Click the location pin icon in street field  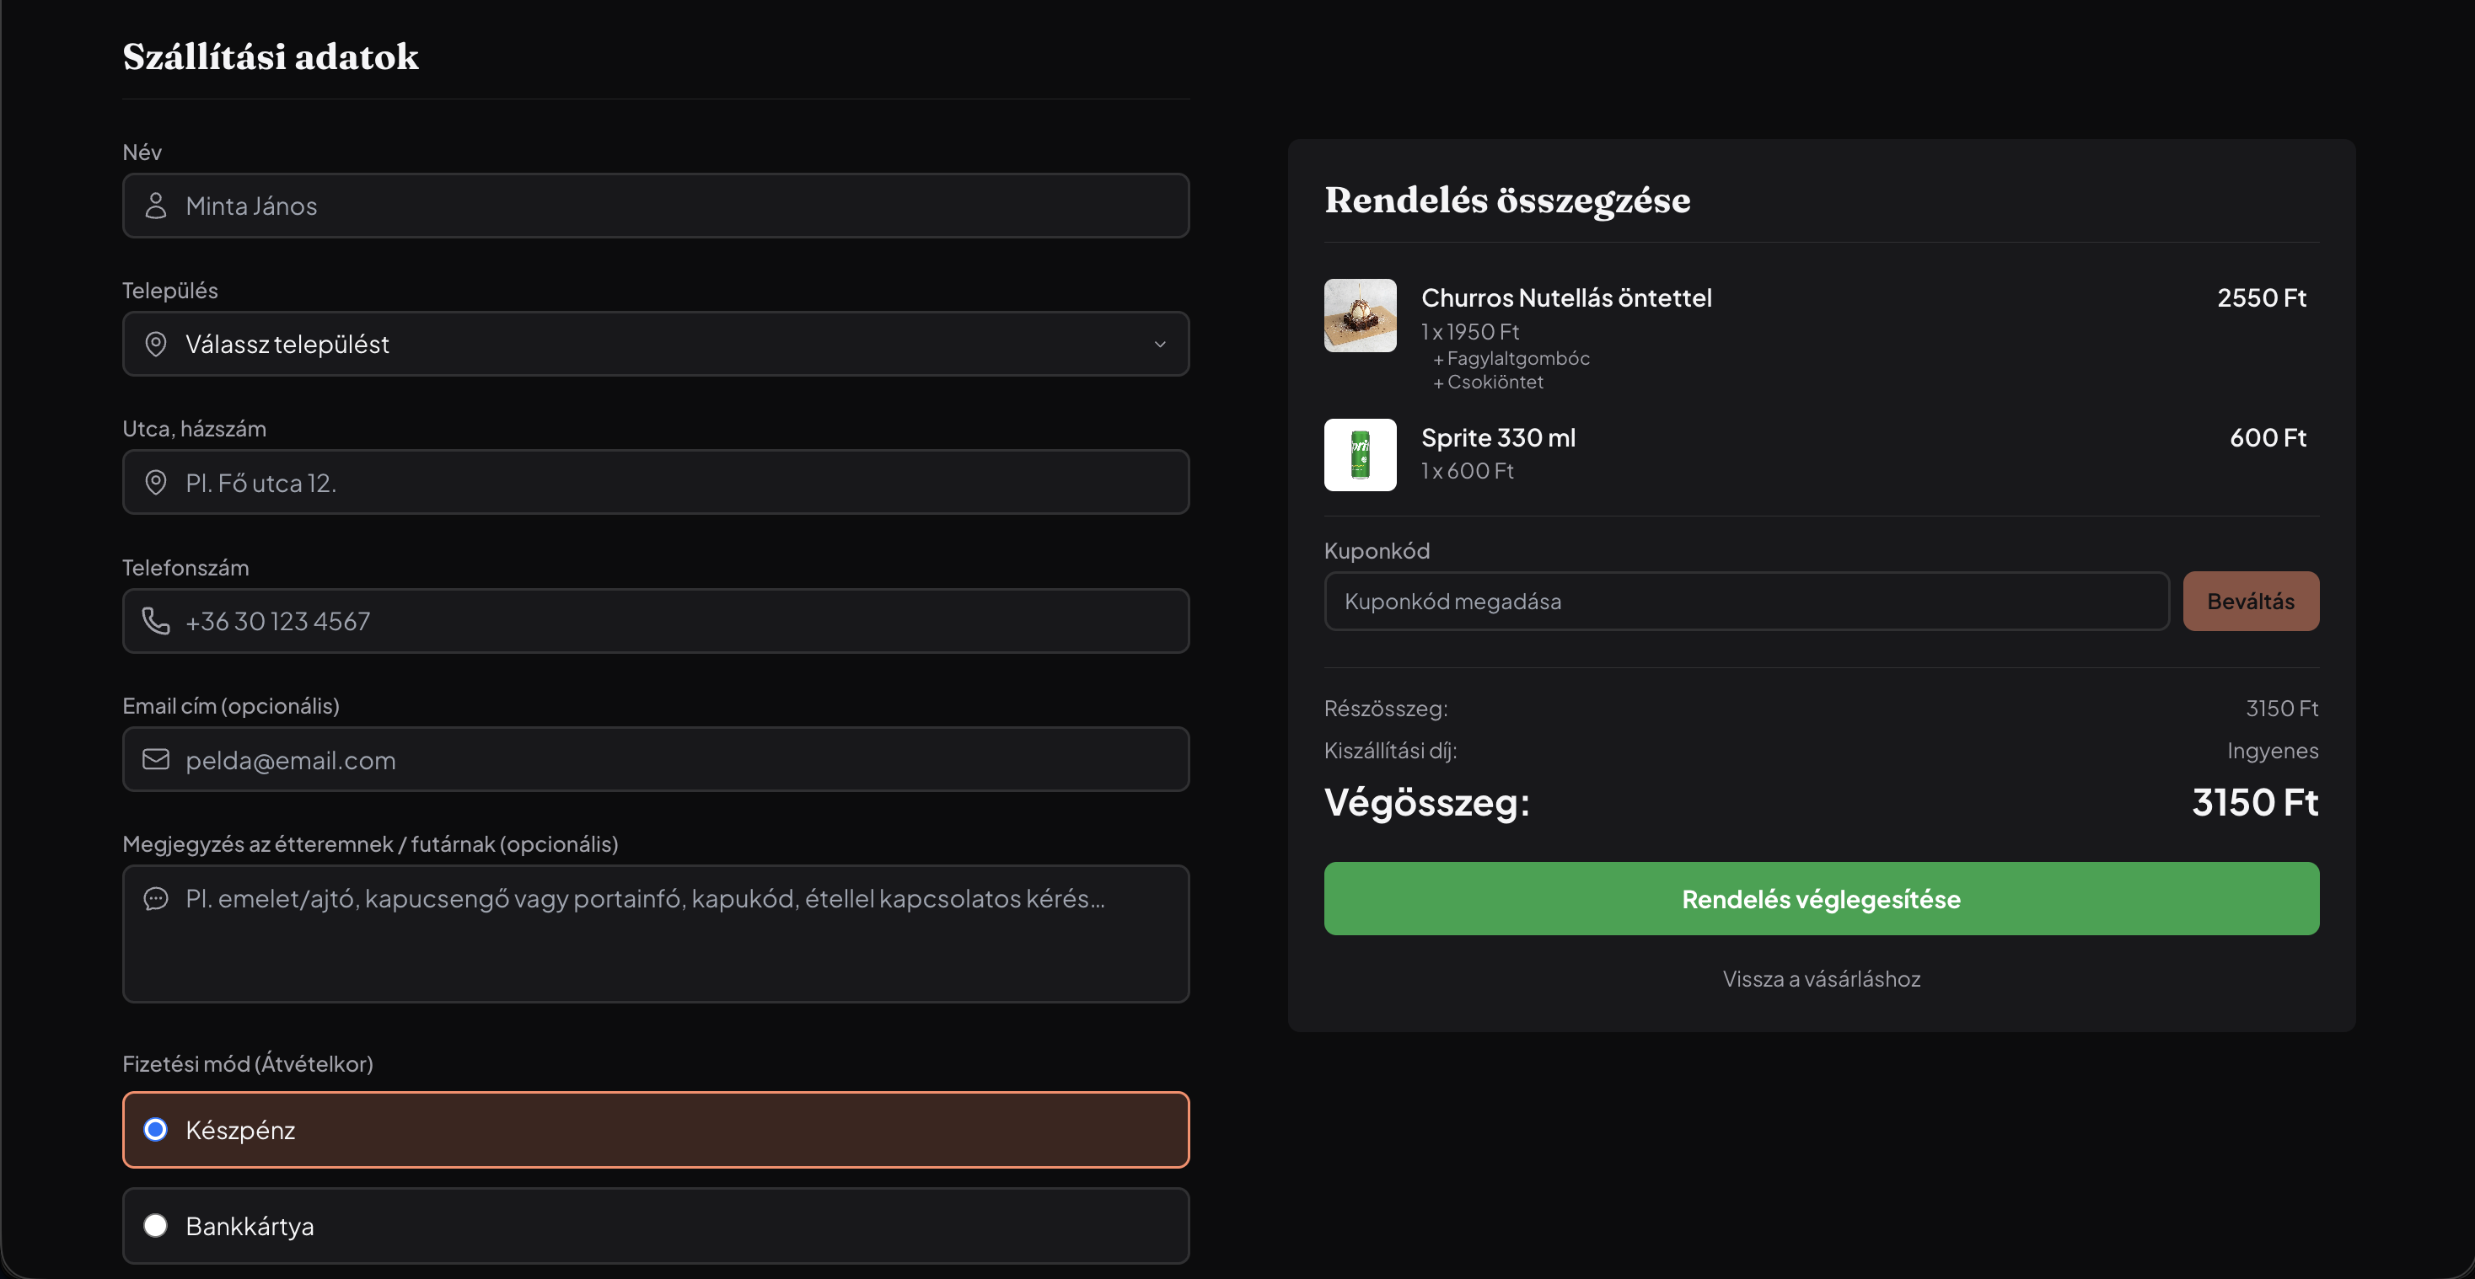(x=156, y=482)
